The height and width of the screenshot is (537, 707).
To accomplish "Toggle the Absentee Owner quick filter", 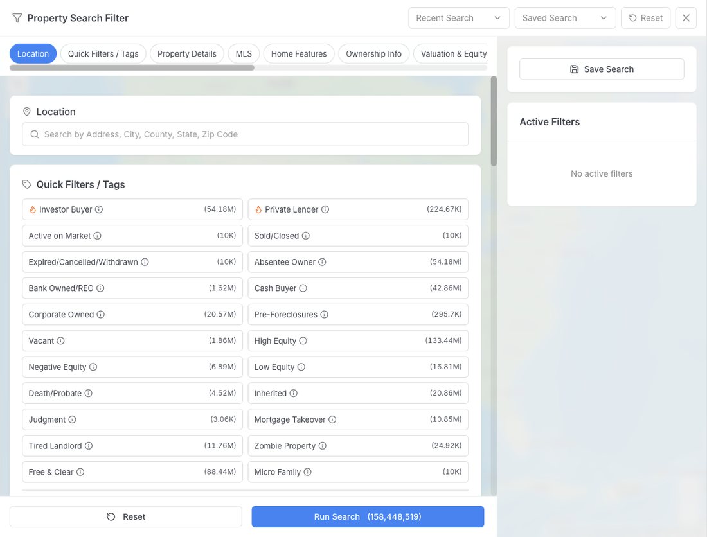I will pyautogui.click(x=358, y=261).
